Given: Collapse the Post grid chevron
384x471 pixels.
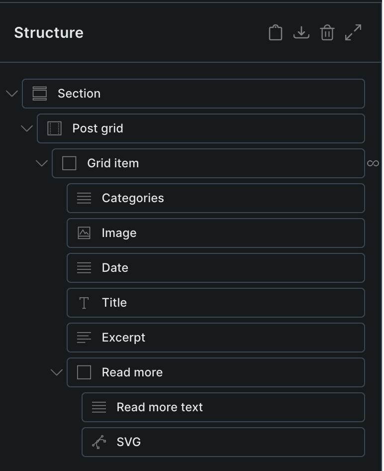Looking at the screenshot, I should tap(27, 128).
